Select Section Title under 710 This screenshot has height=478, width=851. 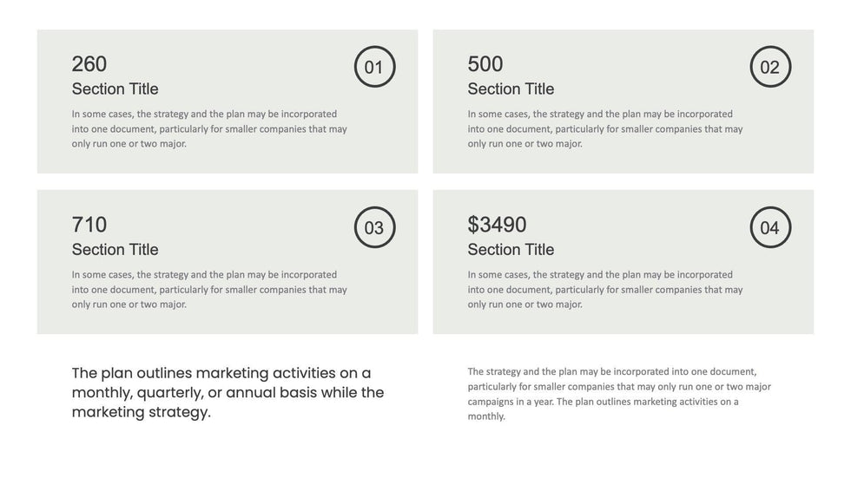(x=115, y=250)
